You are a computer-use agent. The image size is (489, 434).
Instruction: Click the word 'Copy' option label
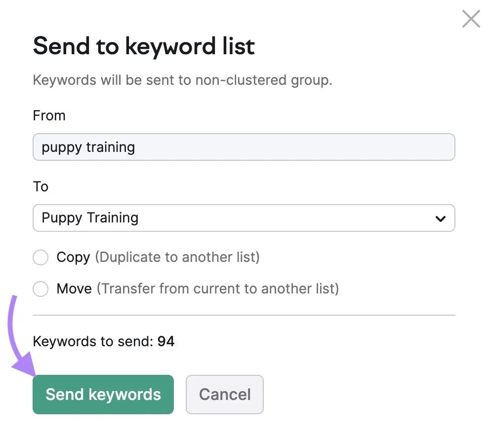tap(73, 257)
